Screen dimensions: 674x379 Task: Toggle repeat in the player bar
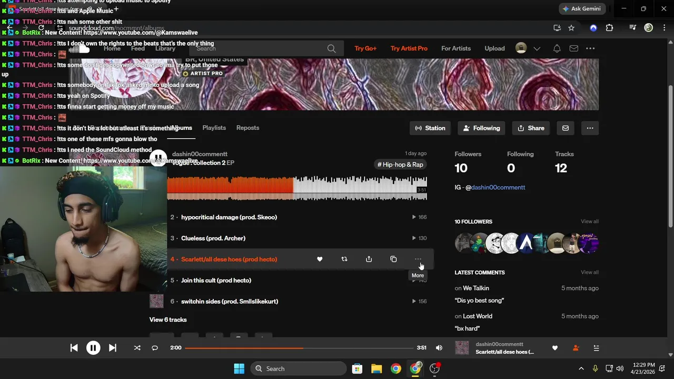pyautogui.click(x=155, y=348)
